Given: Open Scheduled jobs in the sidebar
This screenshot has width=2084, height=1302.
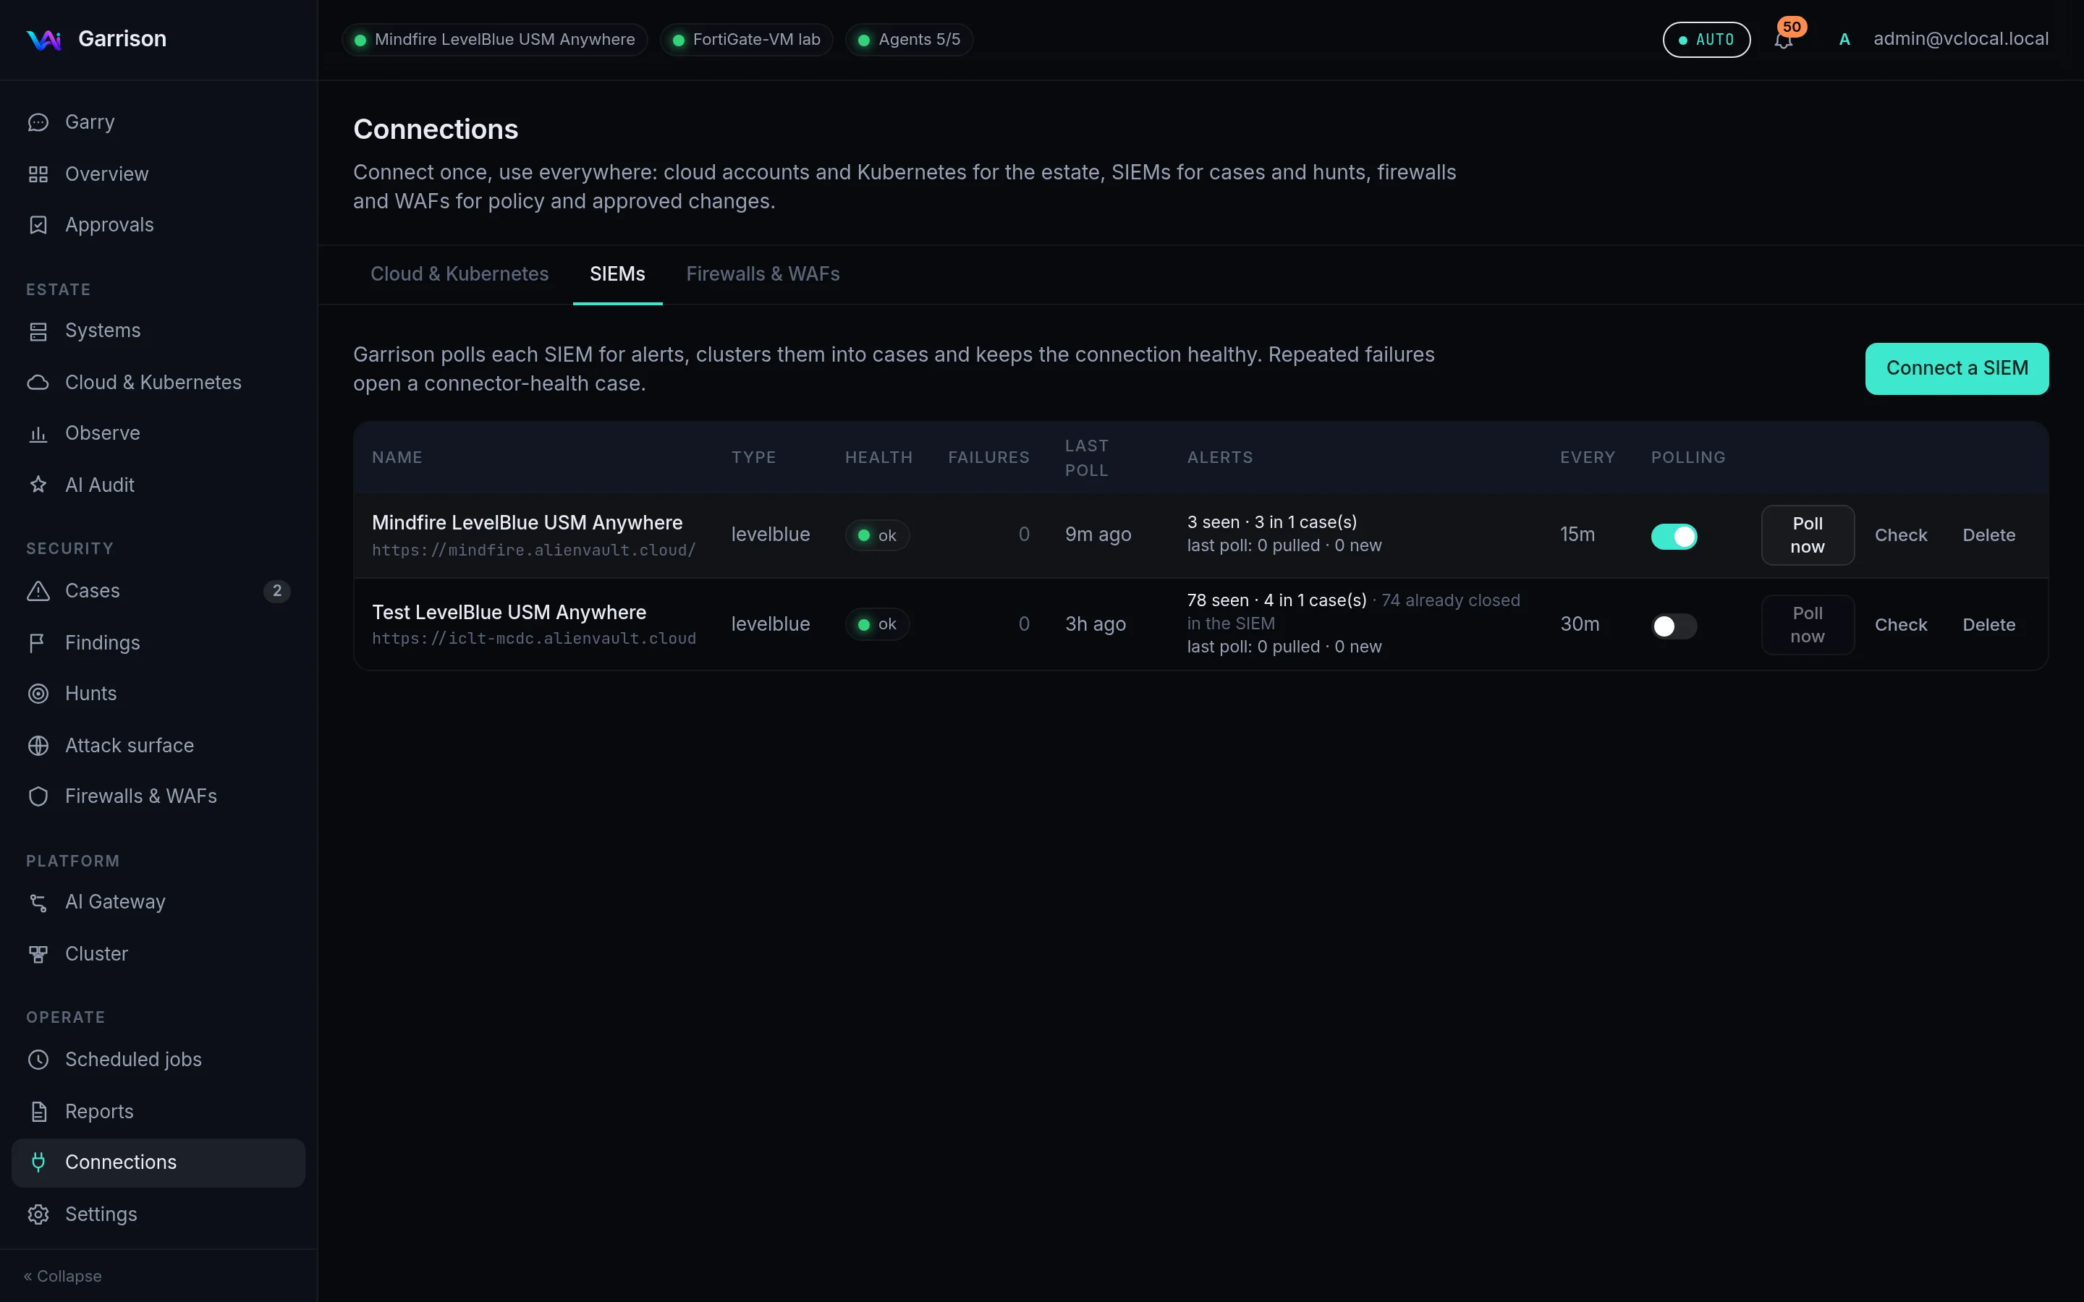Looking at the screenshot, I should coord(158,1059).
